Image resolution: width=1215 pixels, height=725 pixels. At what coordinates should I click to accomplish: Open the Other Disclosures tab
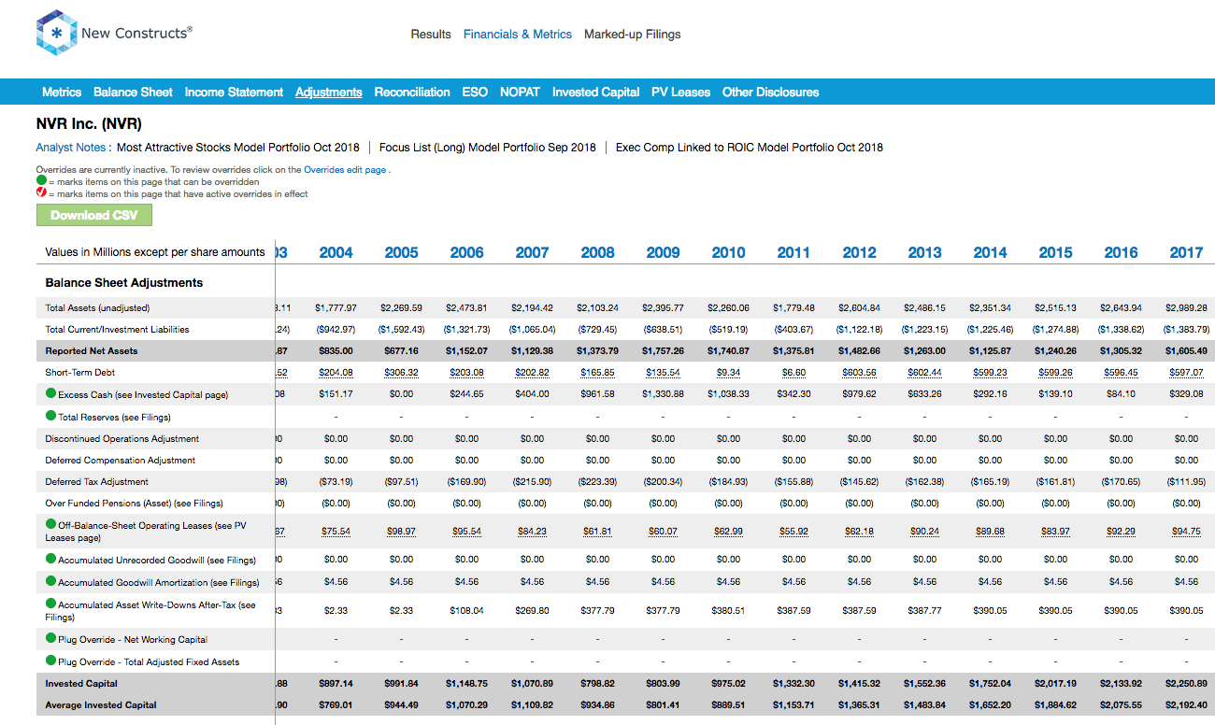pyautogui.click(x=770, y=92)
